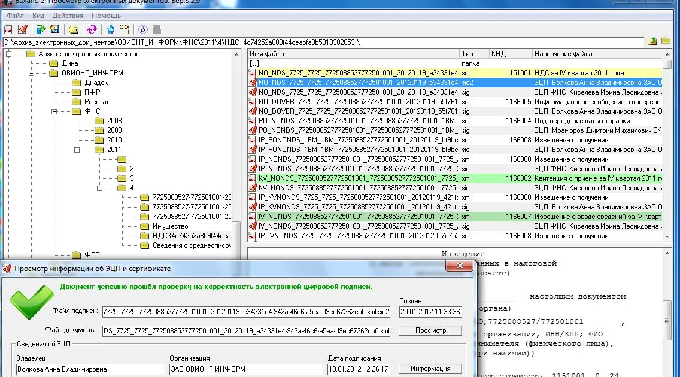The image size is (680, 377).
Task: Click the Информация button in dialog
Action: pyautogui.click(x=430, y=369)
